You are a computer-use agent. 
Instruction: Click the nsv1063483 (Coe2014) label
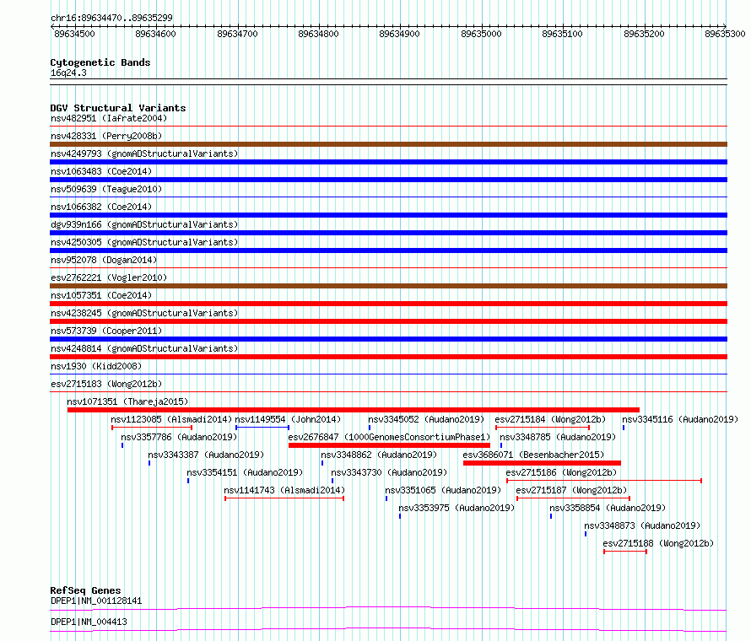click(101, 171)
